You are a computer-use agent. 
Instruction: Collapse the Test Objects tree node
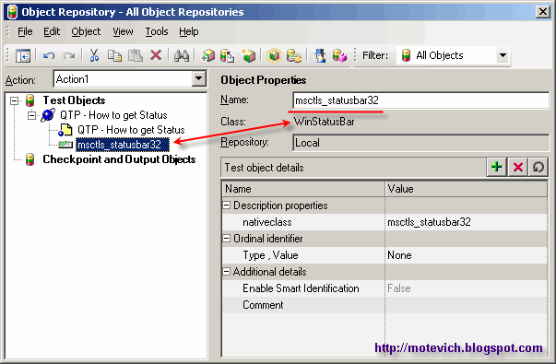tap(14, 101)
